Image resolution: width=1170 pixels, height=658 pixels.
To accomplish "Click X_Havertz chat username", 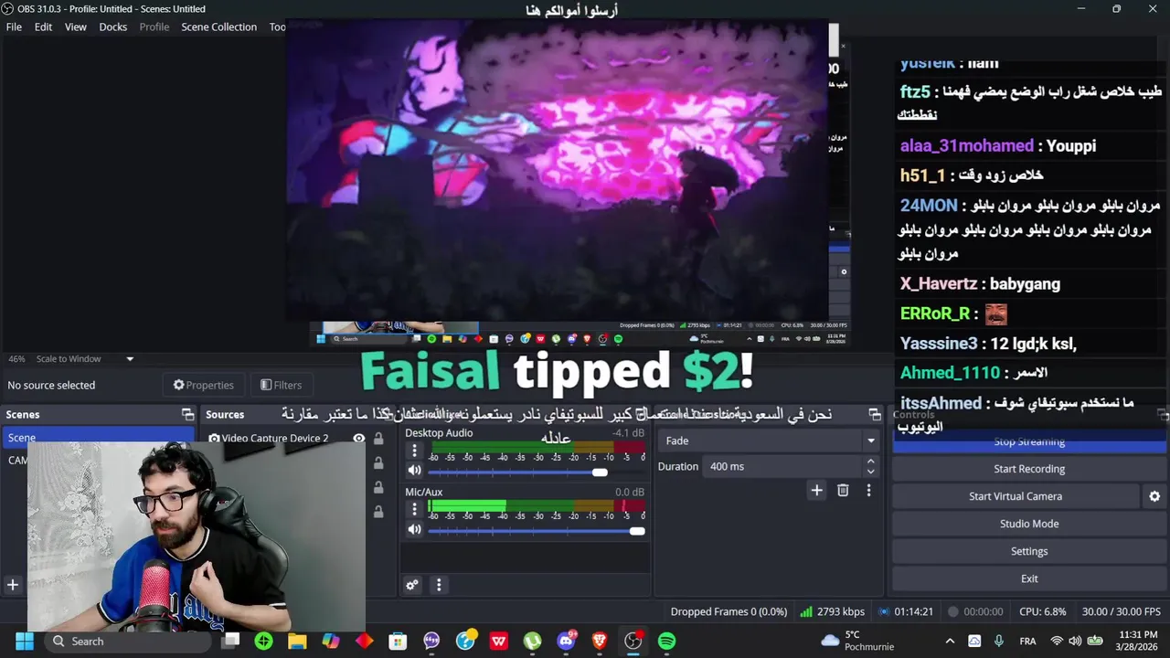I will pyautogui.click(x=939, y=284).
